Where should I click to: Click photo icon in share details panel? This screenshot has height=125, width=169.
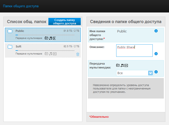coord(118,65)
